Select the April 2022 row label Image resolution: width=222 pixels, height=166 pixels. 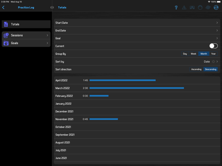click(62, 80)
